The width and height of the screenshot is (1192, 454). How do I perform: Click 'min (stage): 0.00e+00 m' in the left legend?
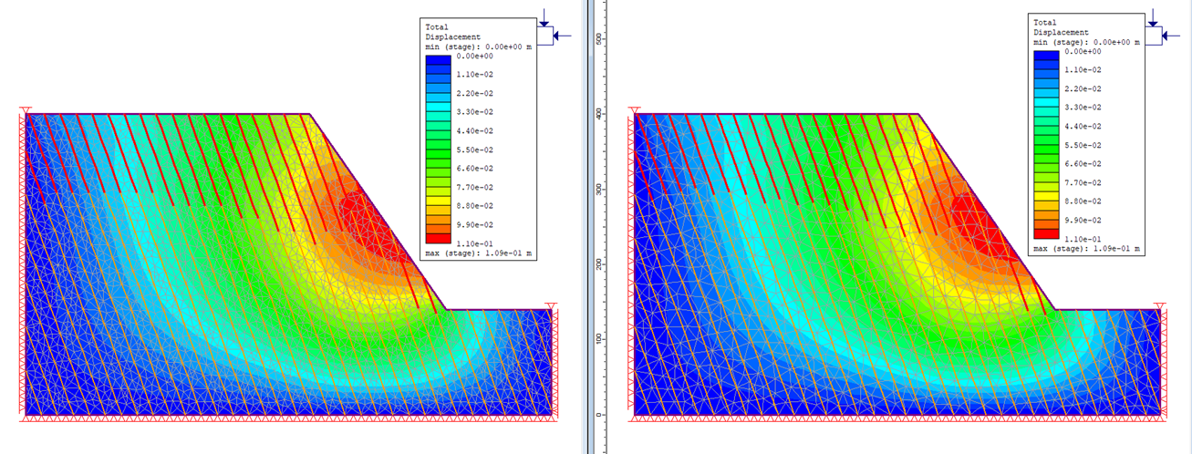tap(479, 46)
